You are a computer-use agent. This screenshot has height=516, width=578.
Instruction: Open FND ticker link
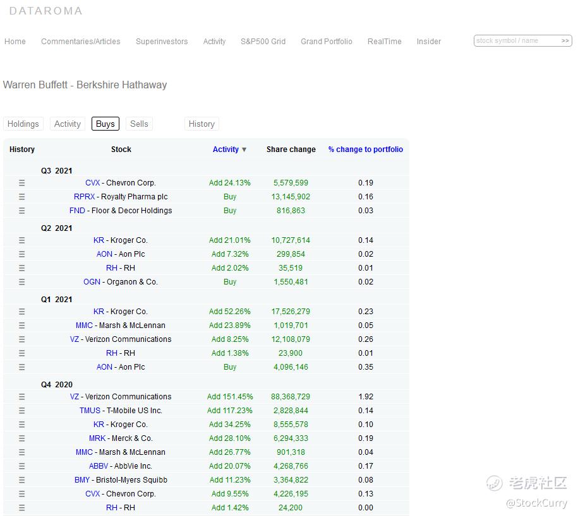click(x=77, y=211)
